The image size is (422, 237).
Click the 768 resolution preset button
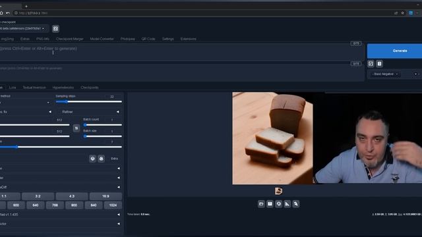(55, 205)
